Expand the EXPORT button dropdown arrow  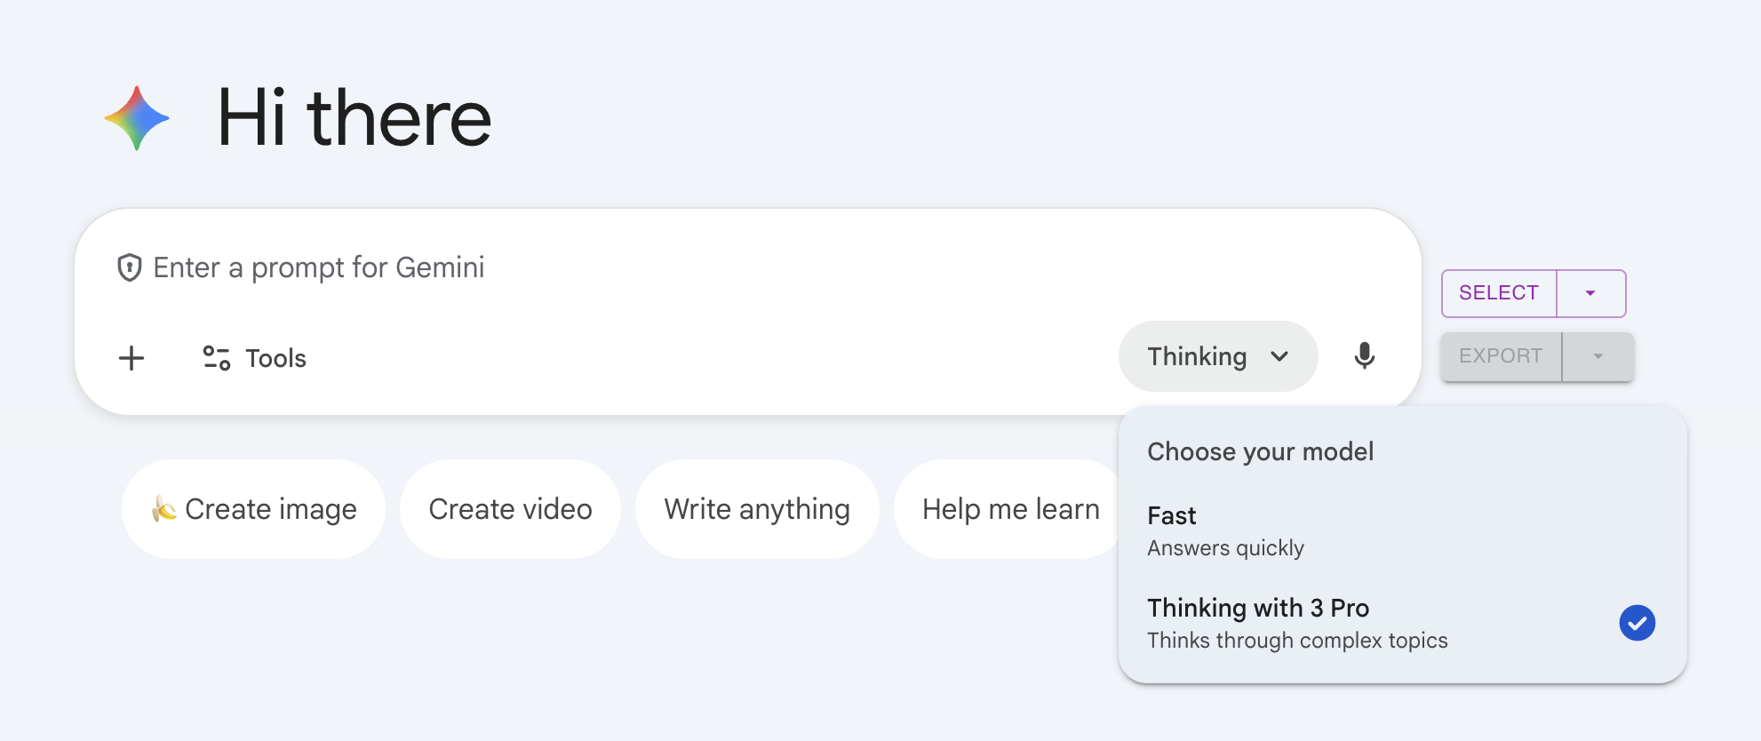(1598, 356)
